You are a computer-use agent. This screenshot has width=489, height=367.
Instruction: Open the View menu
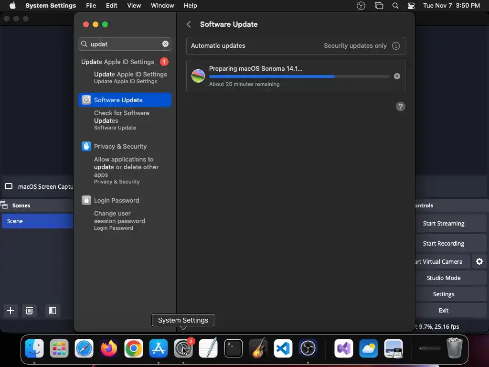pos(134,6)
